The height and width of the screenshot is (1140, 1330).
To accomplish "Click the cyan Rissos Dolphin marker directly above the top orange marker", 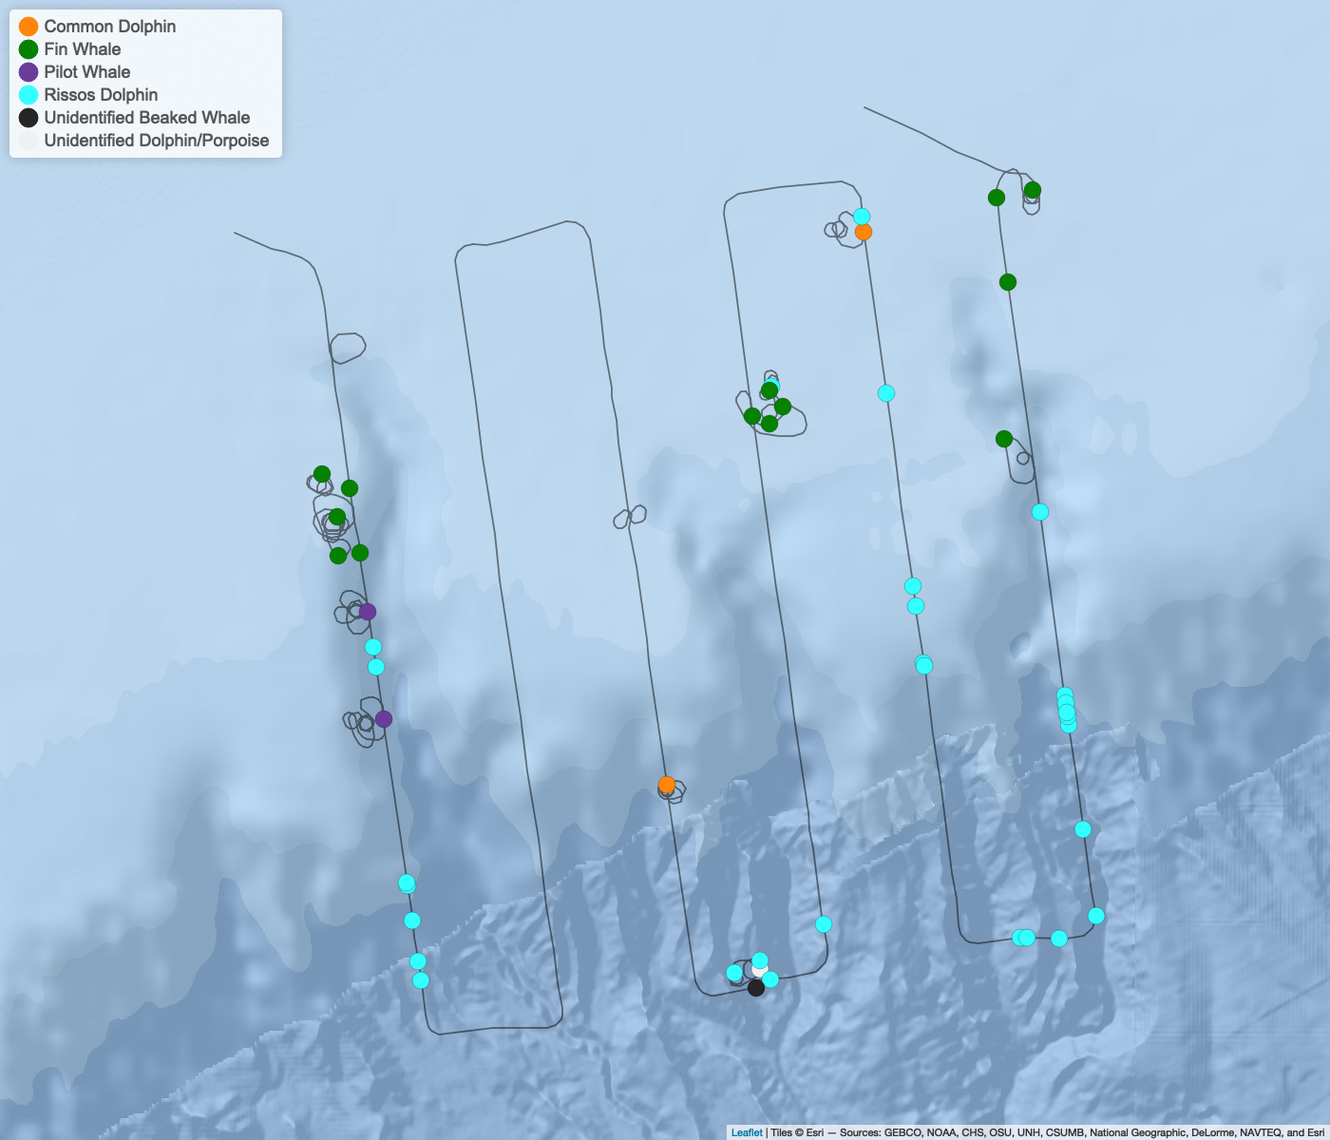I will point(862,217).
